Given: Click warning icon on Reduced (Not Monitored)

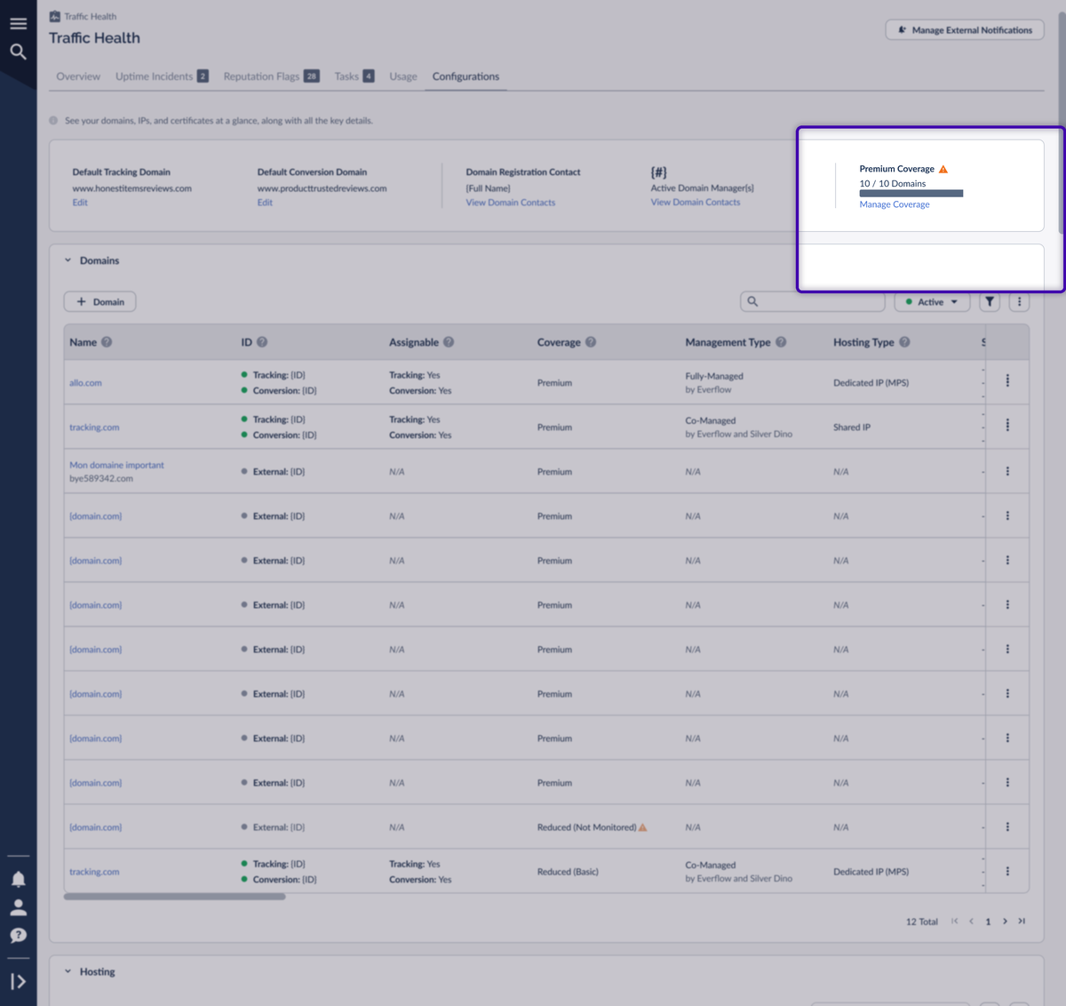Looking at the screenshot, I should [x=643, y=827].
